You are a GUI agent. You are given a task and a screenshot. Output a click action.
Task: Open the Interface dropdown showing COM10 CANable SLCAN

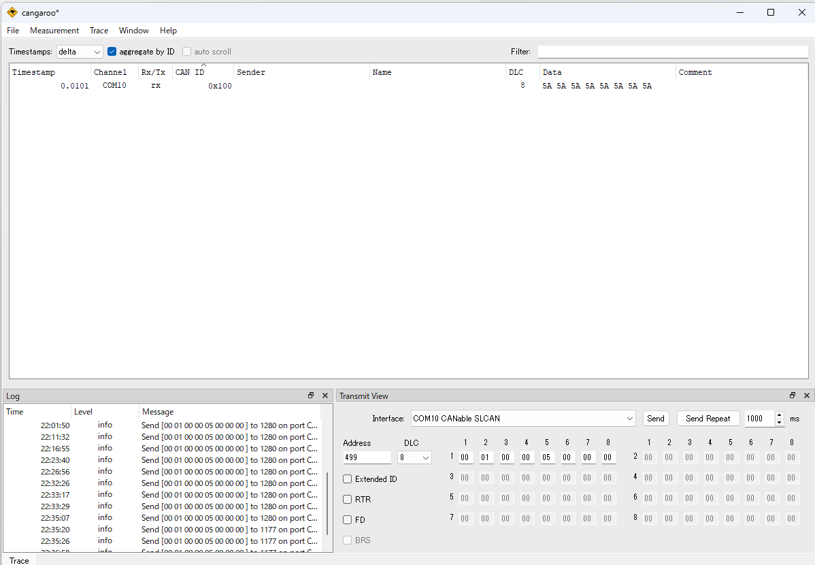coord(522,418)
